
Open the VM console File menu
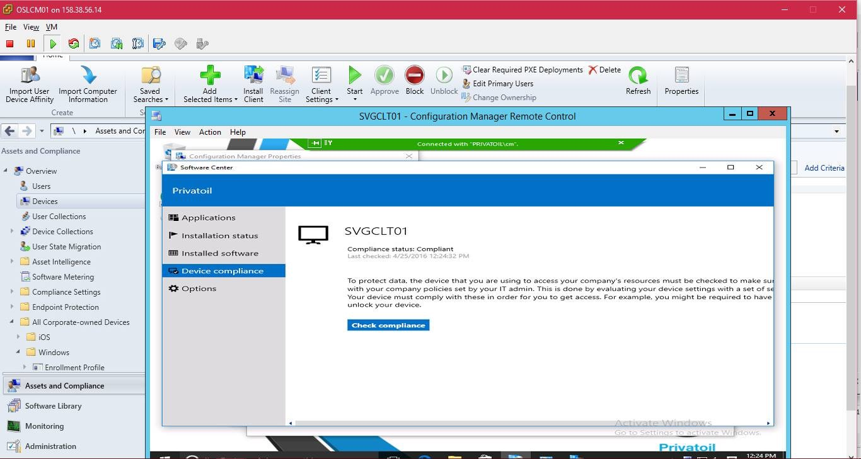(x=11, y=27)
